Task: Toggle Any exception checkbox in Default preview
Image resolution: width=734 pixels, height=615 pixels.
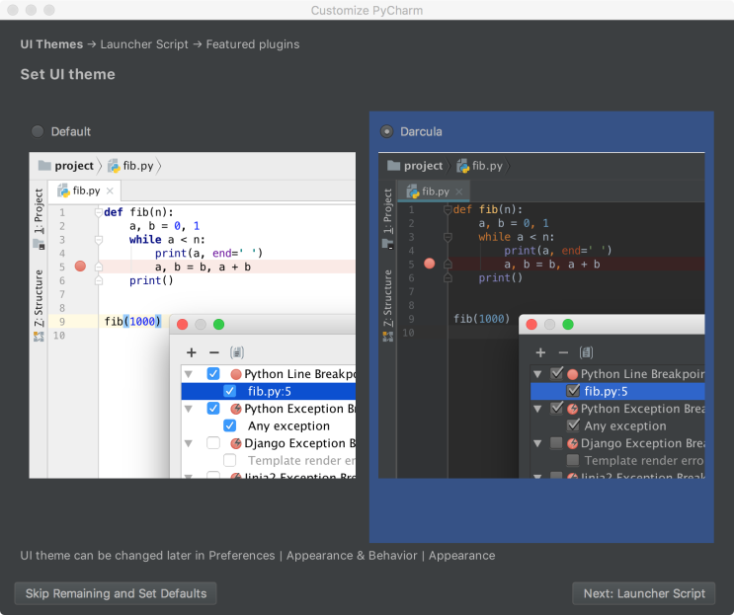Action: click(229, 425)
